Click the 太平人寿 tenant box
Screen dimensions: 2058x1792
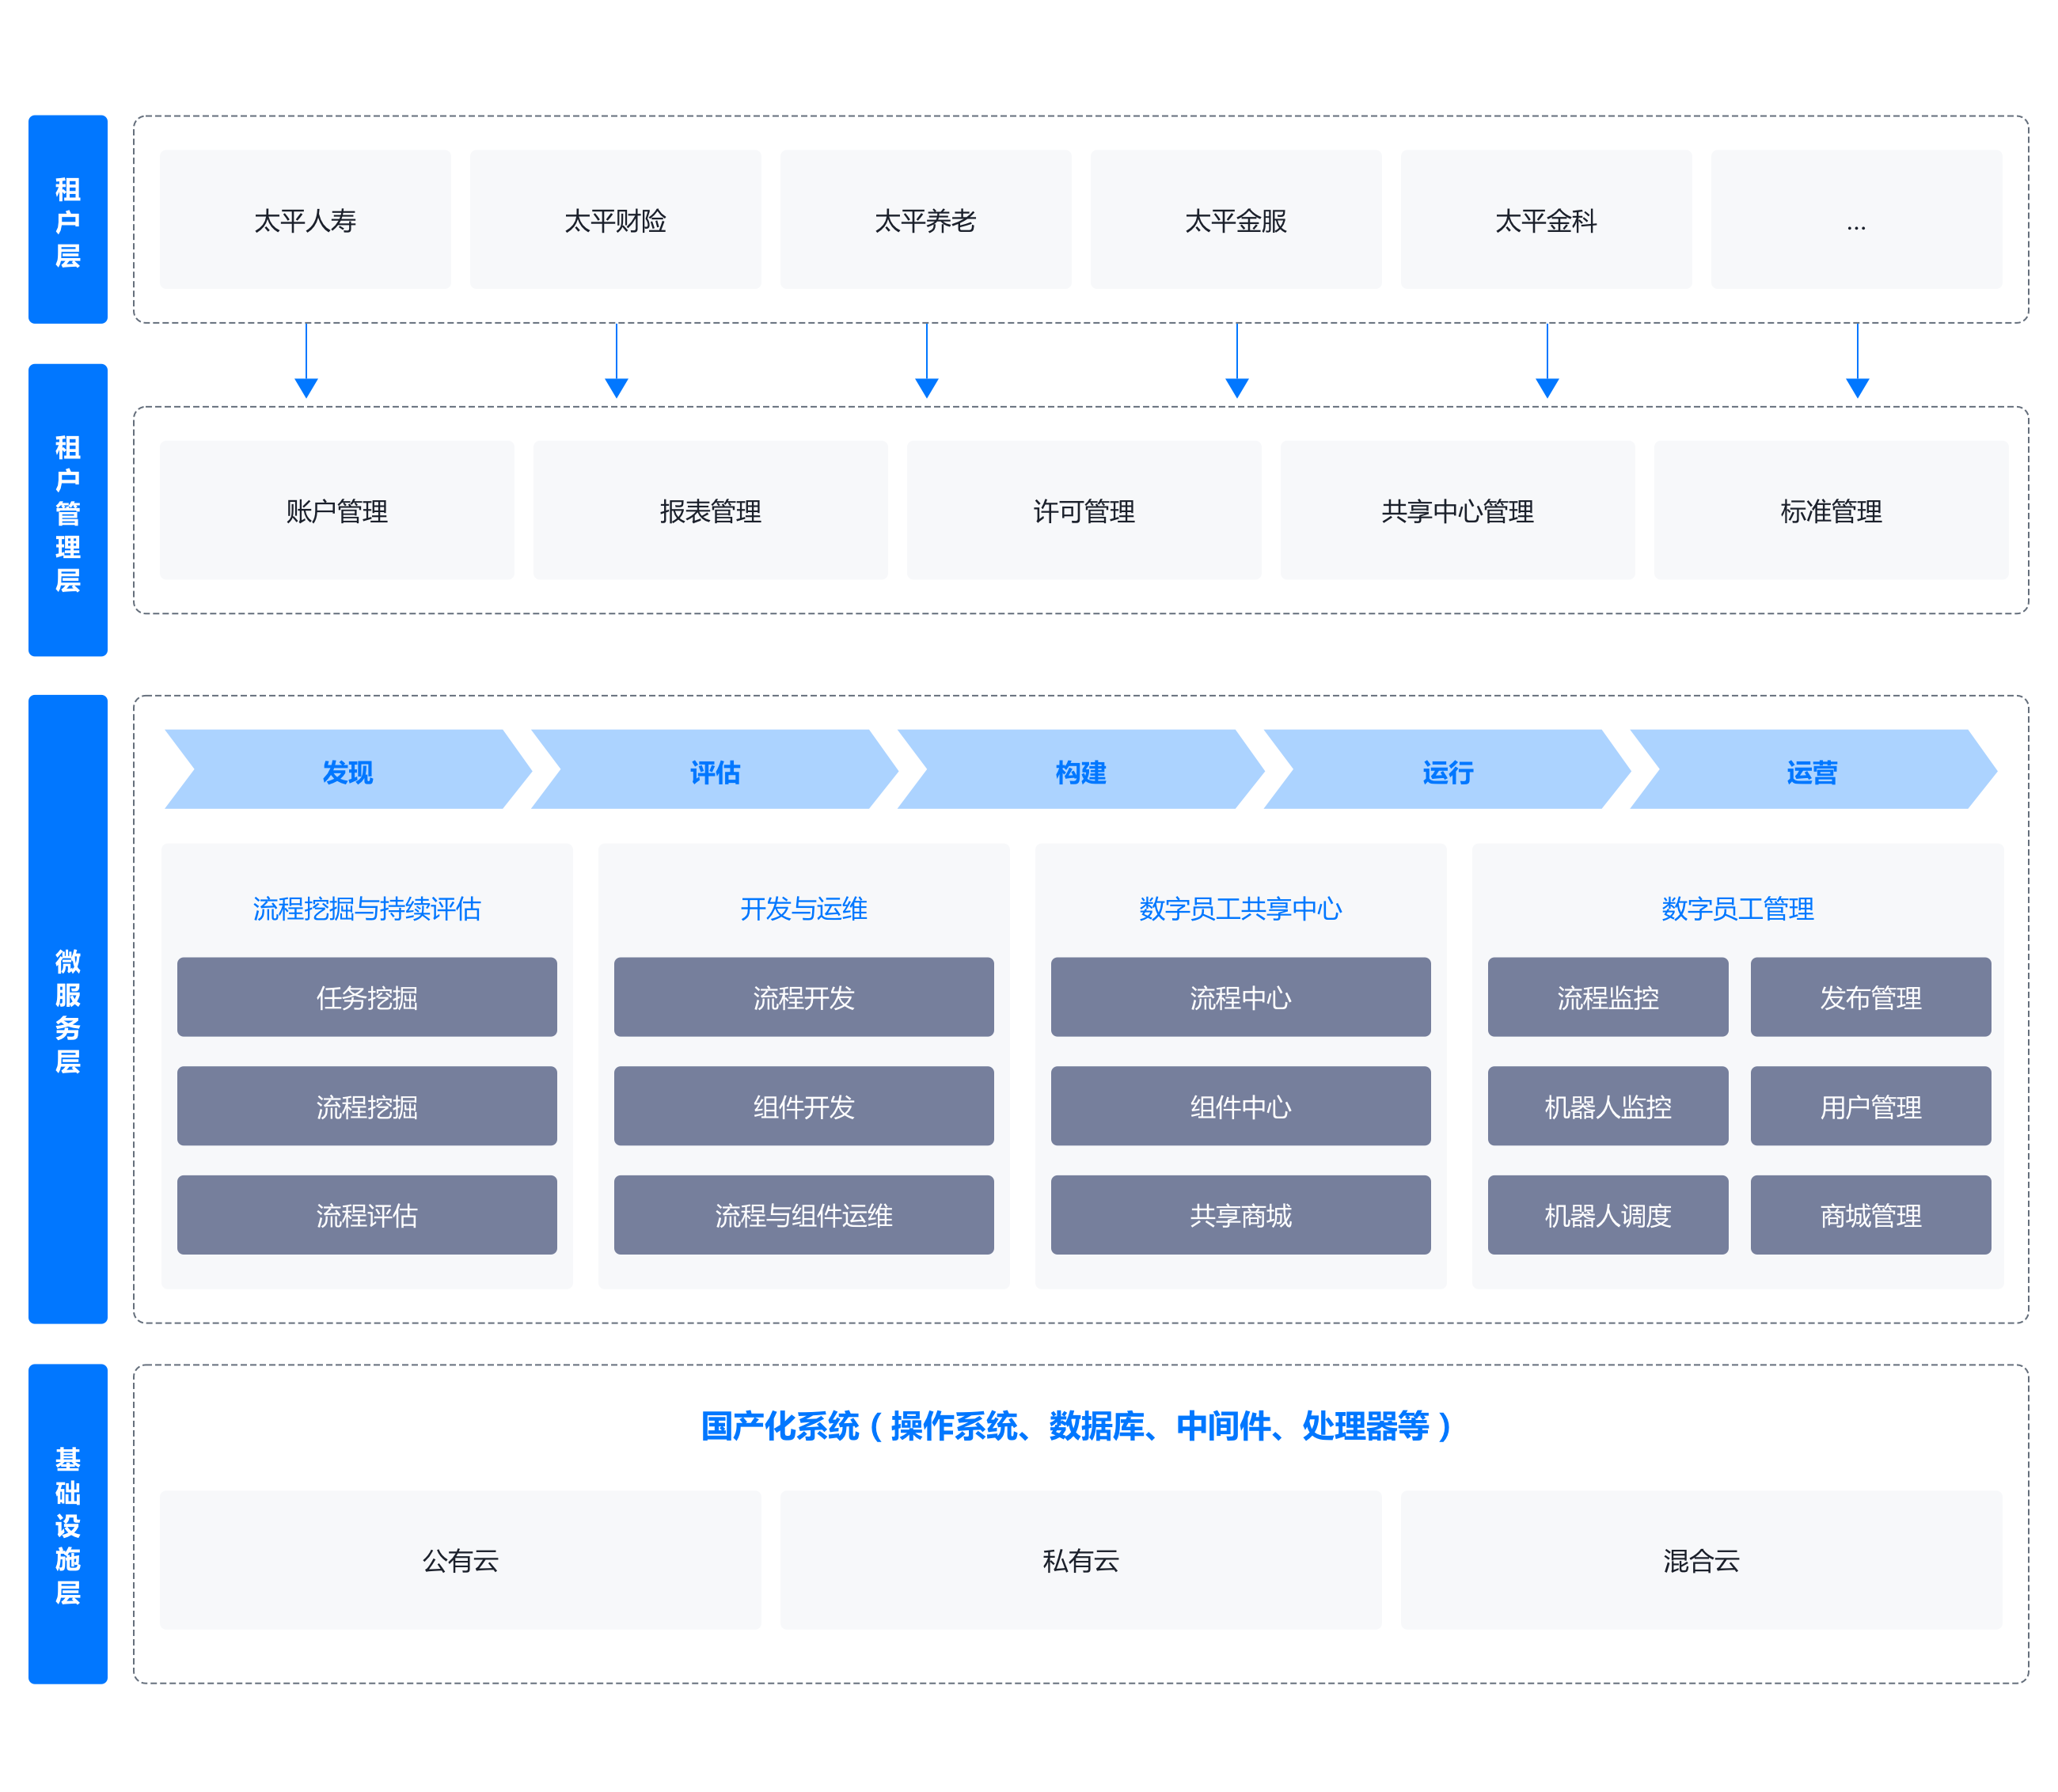305,220
